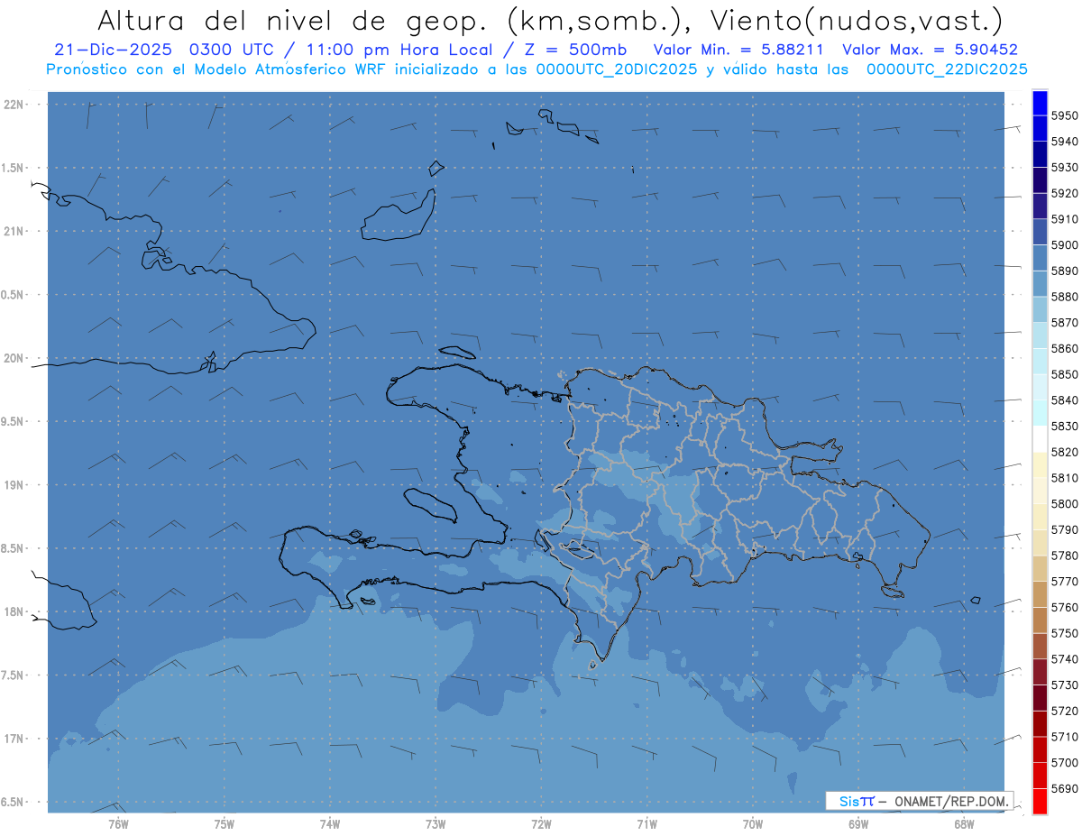Click the 68W longitude axis label
The height and width of the screenshot is (836, 1082).
964,824
